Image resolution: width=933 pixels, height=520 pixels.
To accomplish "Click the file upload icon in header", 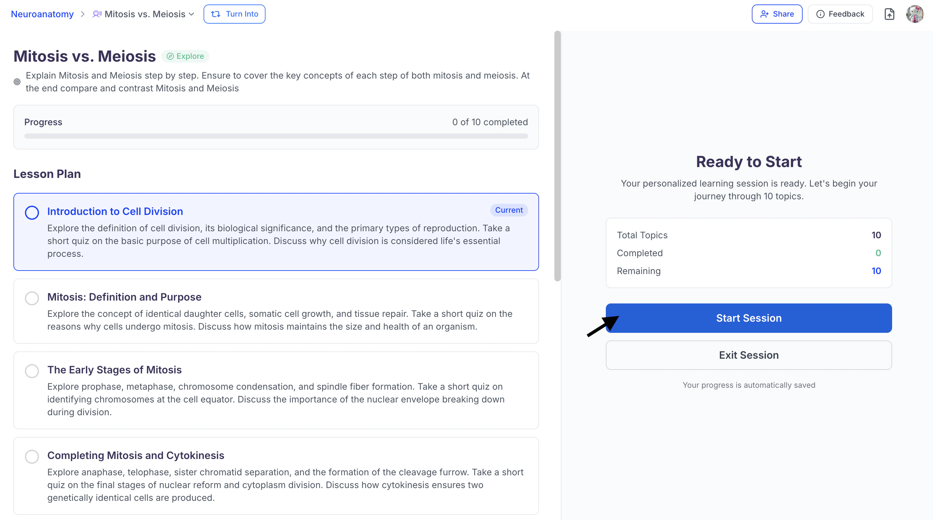I will tap(889, 14).
